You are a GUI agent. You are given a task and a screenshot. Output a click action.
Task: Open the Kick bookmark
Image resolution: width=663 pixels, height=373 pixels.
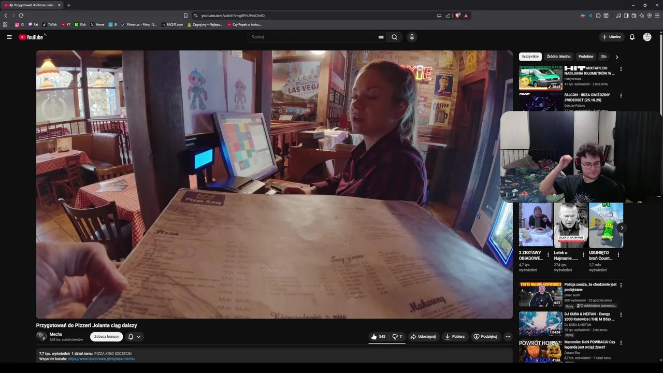(80, 24)
